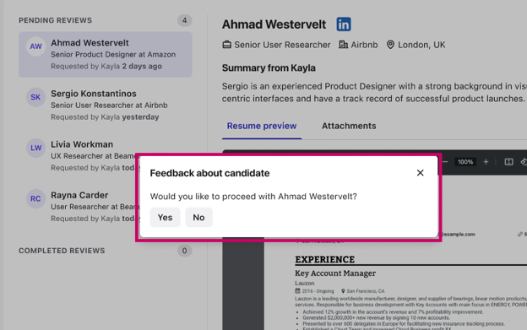This screenshot has height=330, width=527.
Task: Close the Feedback about candidate dialog
Action: (x=420, y=173)
